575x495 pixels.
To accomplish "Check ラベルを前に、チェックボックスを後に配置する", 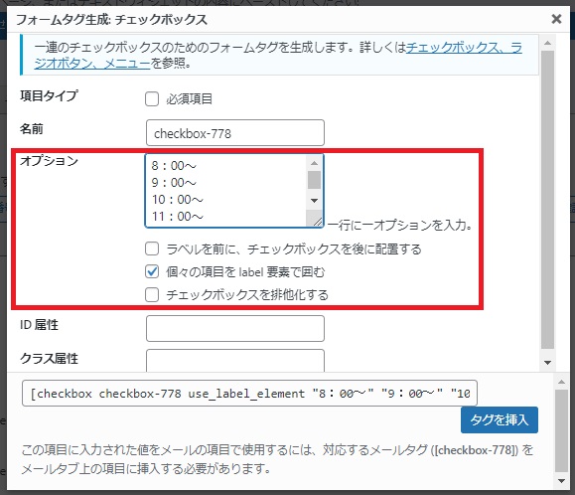I will click(152, 248).
